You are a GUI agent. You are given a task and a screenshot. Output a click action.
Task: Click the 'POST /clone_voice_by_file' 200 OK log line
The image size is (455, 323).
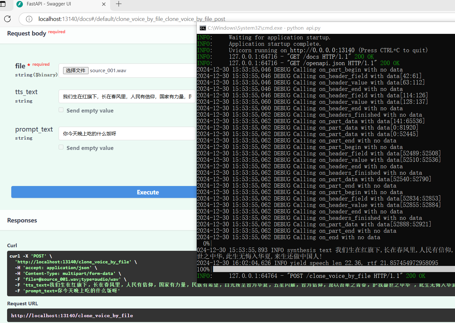(x=311, y=276)
